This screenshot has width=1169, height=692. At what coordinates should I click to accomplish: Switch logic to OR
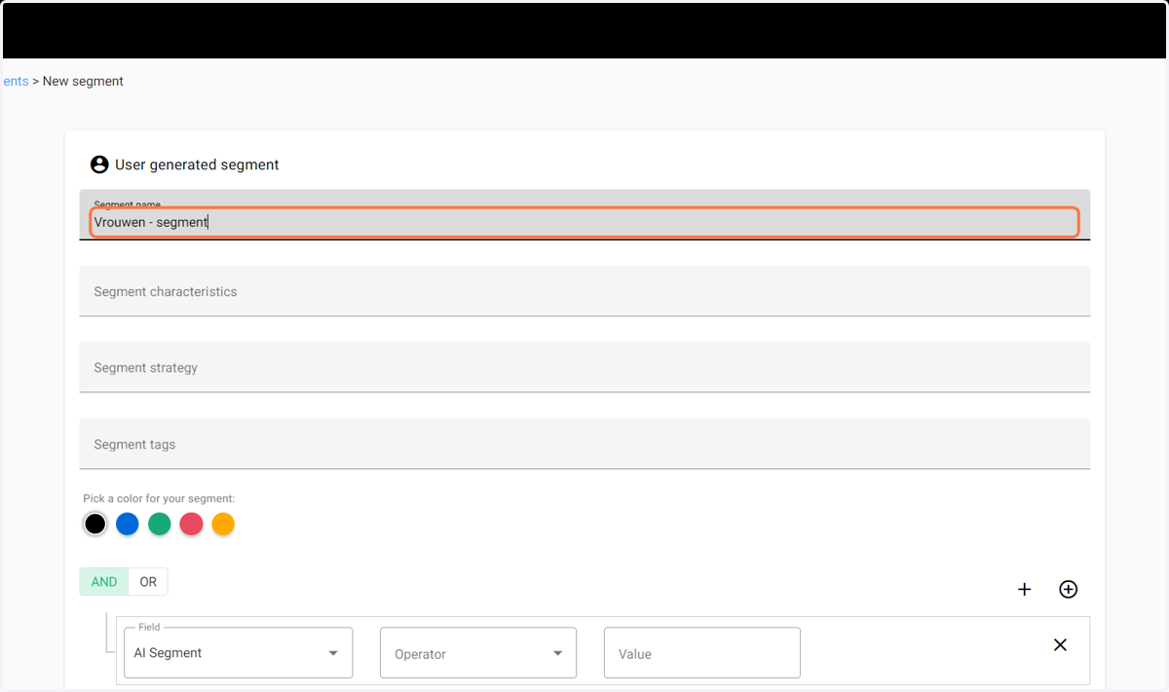coord(148,582)
